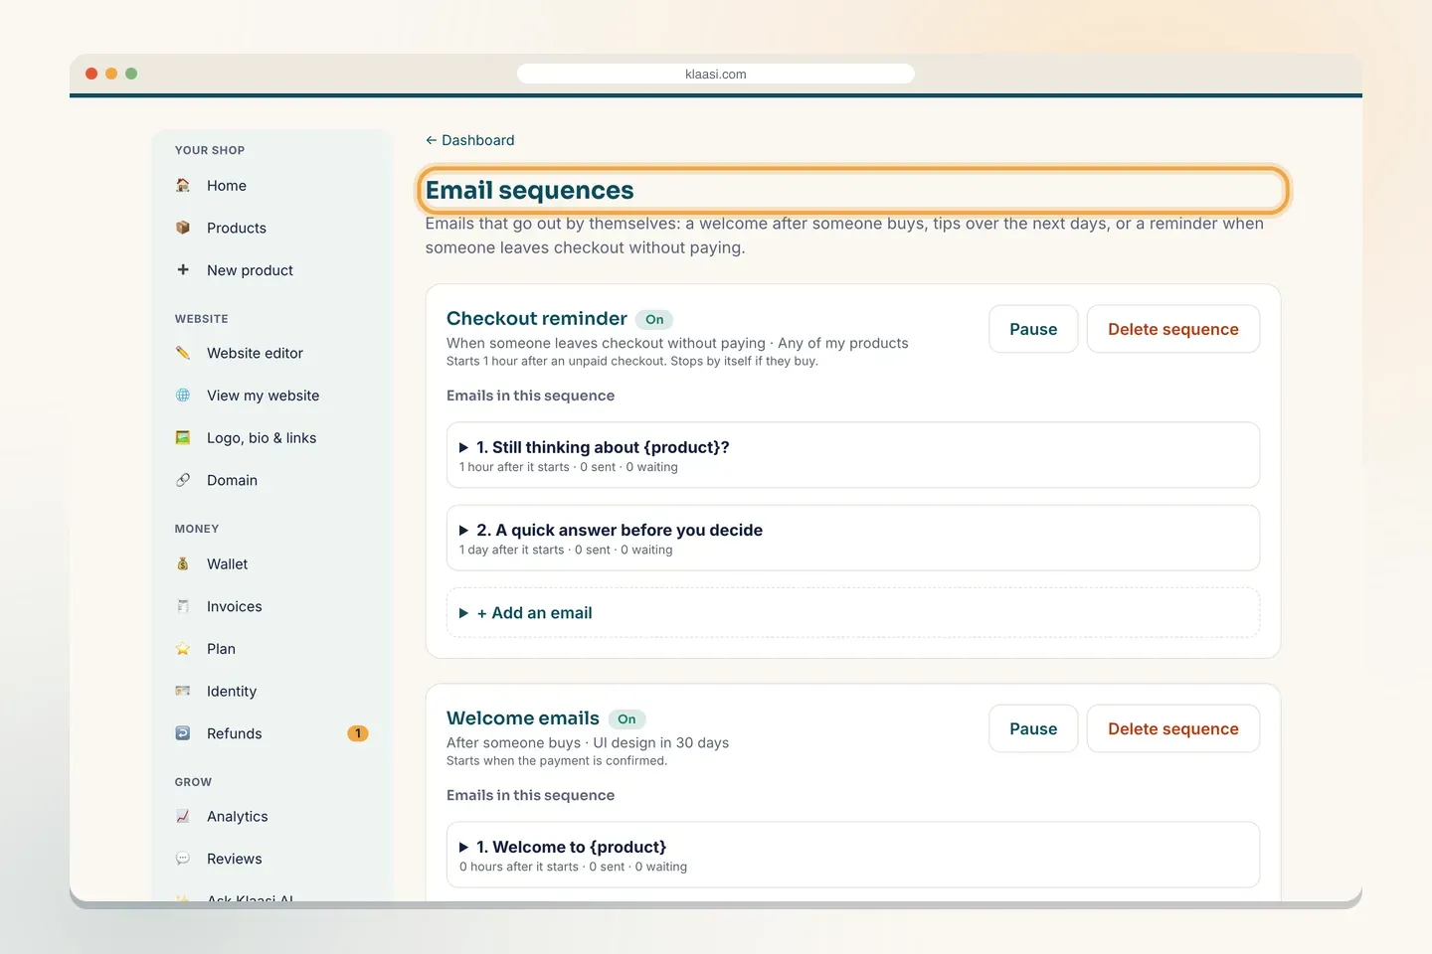Open Domain in the sidebar

pyautogui.click(x=272, y=480)
